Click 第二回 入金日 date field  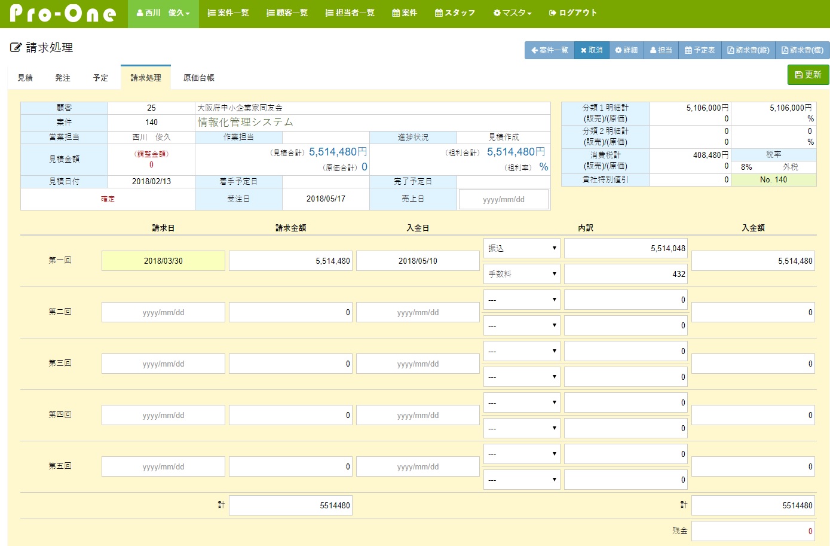418,312
